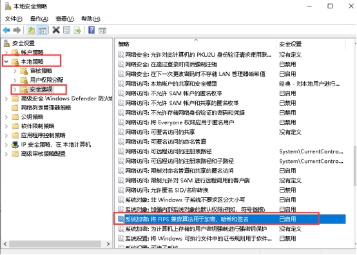
Task: Sort by the 安全设置 column header
Action: [x=311, y=44]
